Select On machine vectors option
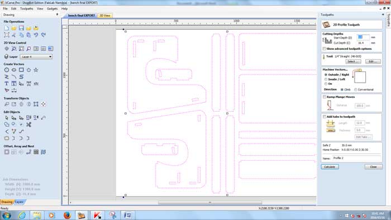The image size is (391, 220). [x=326, y=84]
